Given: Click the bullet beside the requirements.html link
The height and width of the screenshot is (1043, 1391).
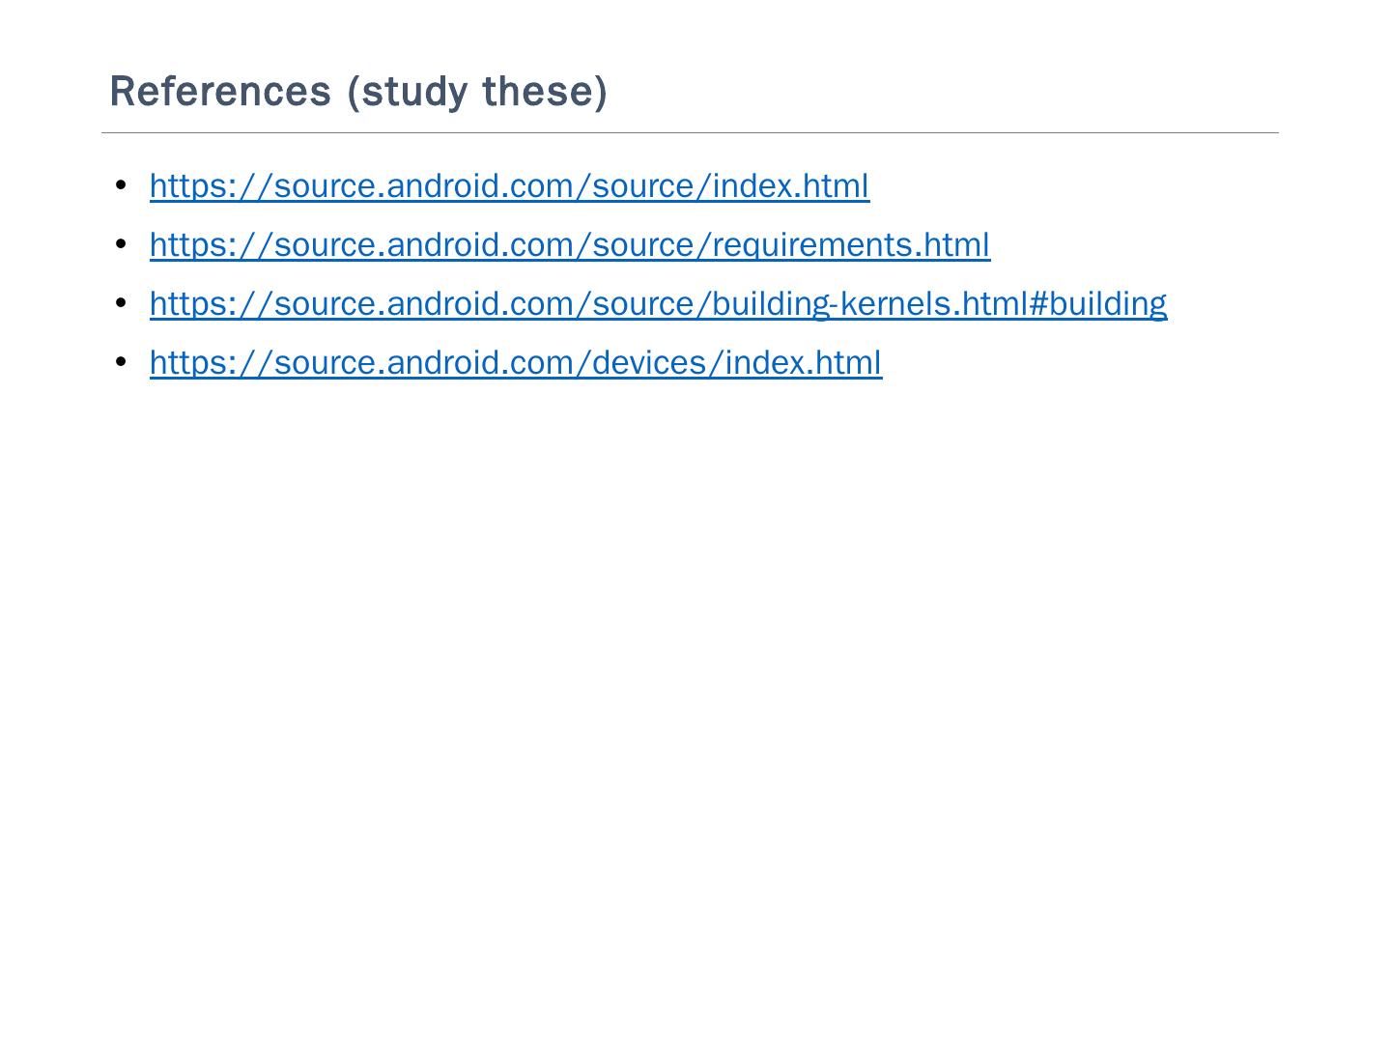Looking at the screenshot, I should [121, 243].
